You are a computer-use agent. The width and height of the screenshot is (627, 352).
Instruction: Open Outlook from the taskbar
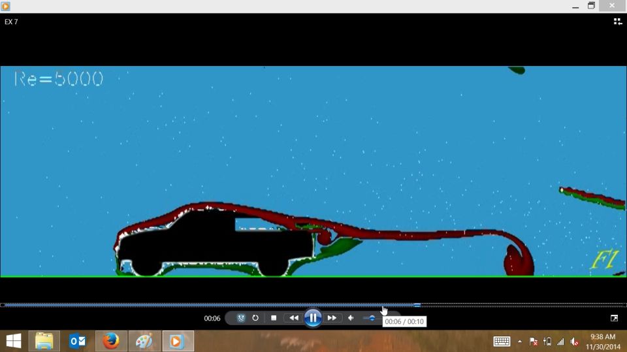coord(78,341)
